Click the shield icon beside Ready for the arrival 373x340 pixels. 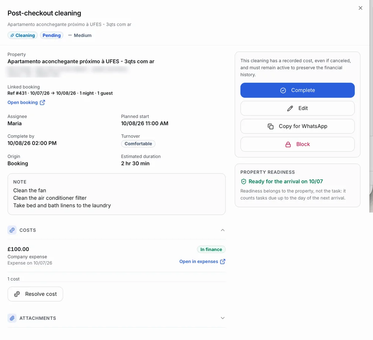coord(243,182)
